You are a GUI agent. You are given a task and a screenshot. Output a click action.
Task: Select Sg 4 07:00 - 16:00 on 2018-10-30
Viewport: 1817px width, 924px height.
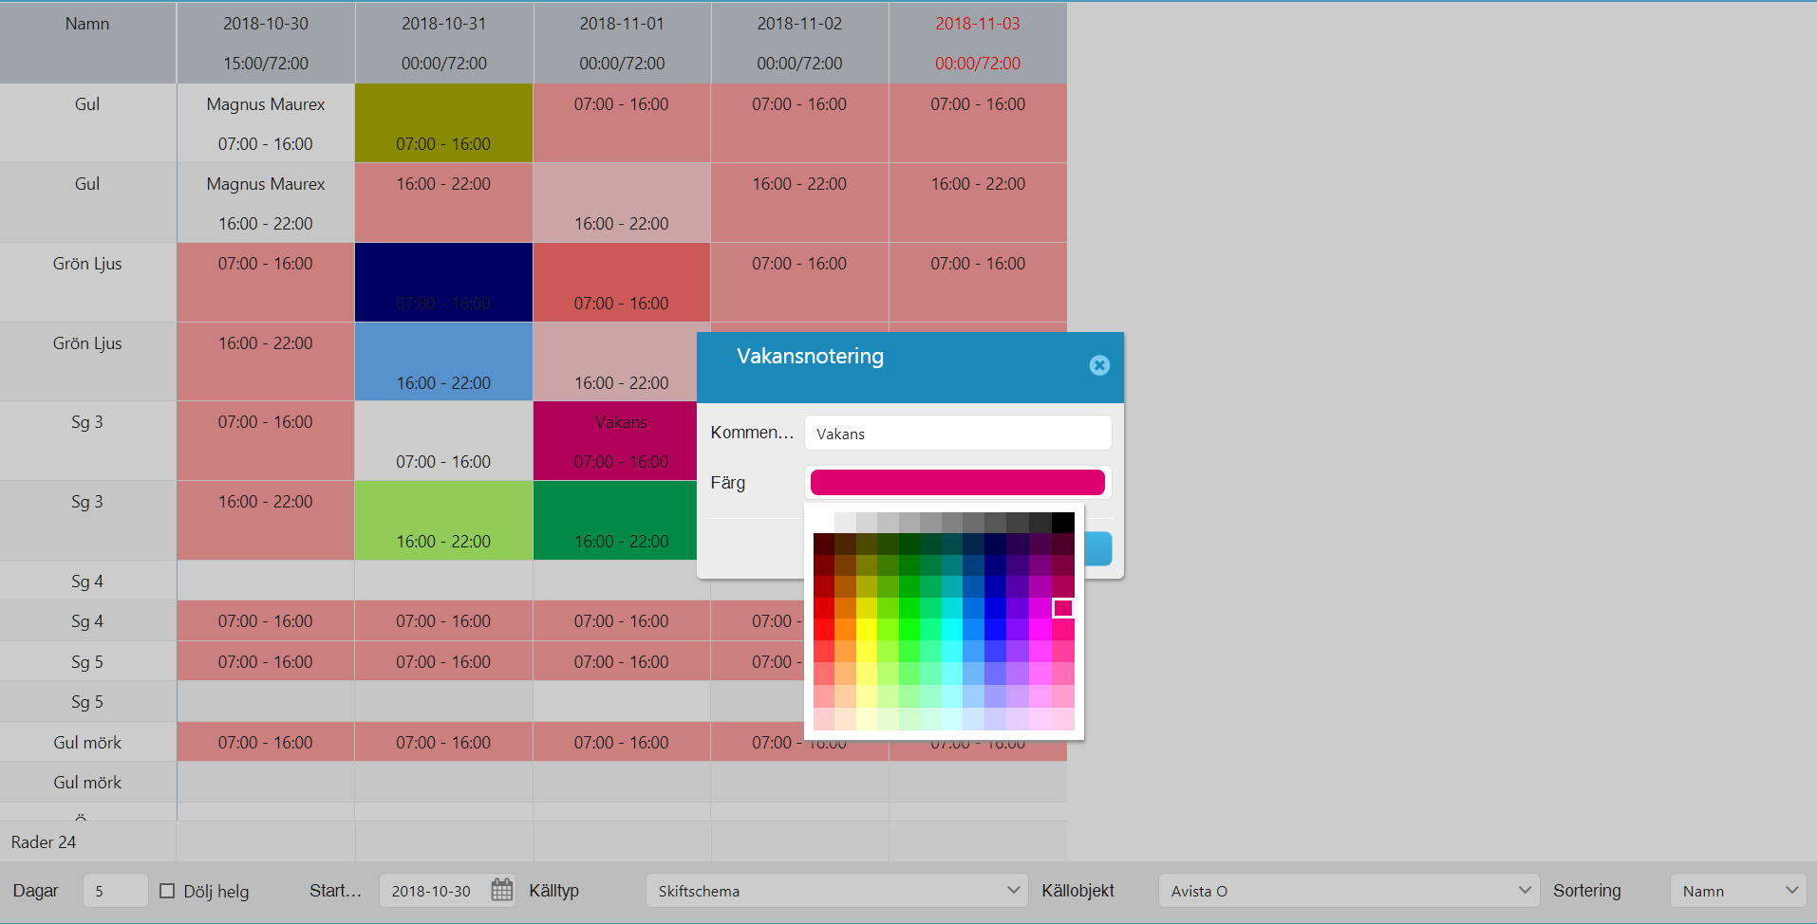pos(266,621)
